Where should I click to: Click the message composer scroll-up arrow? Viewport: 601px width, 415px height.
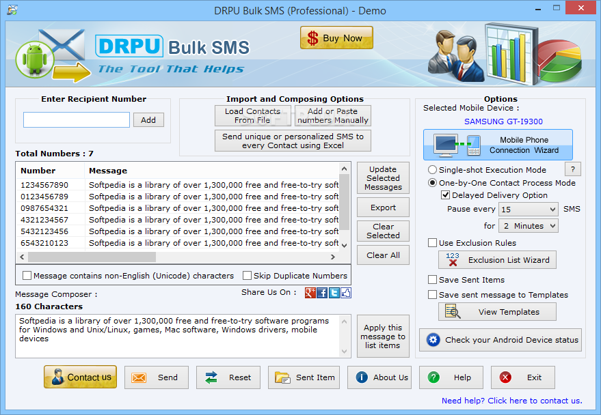344,321
